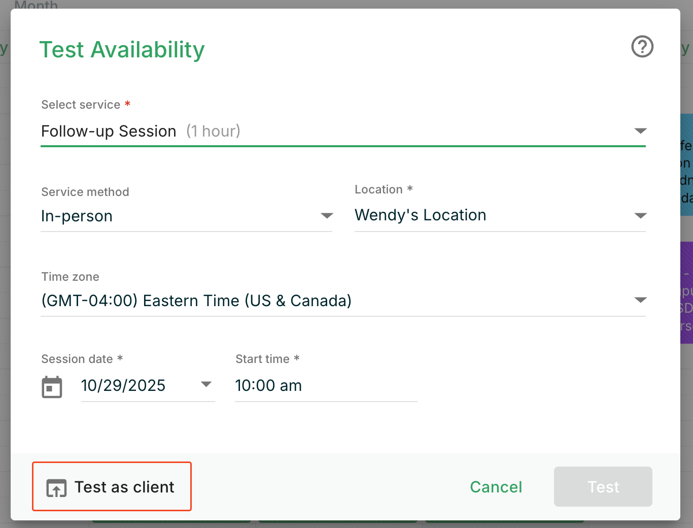This screenshot has height=528, width=693.
Task: Expand the Select service dropdown arrow
Action: pos(640,131)
